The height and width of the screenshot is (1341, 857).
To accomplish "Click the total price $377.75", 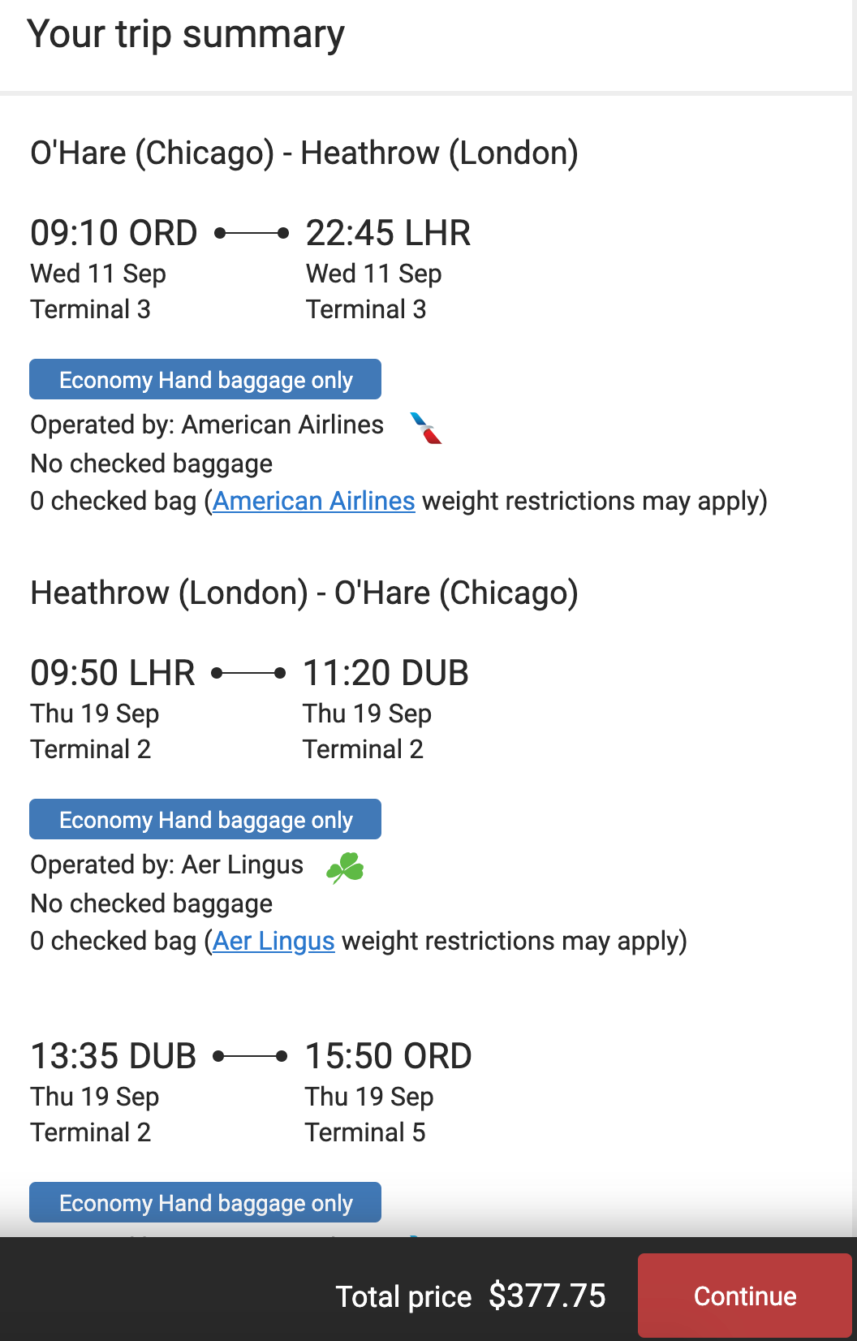I will [x=547, y=1296].
